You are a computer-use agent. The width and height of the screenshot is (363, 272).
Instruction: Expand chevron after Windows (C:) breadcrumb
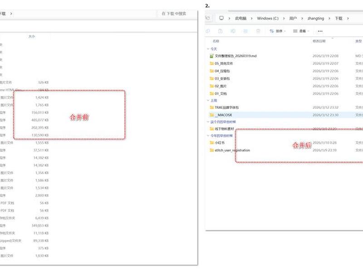click(x=284, y=18)
